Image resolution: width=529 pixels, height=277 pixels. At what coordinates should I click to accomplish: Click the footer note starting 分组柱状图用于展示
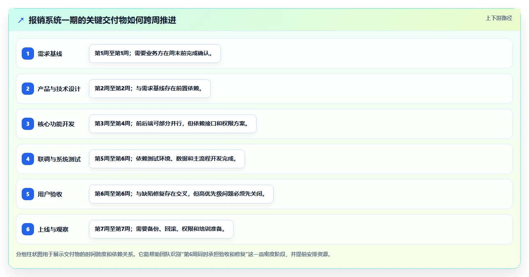(173, 254)
